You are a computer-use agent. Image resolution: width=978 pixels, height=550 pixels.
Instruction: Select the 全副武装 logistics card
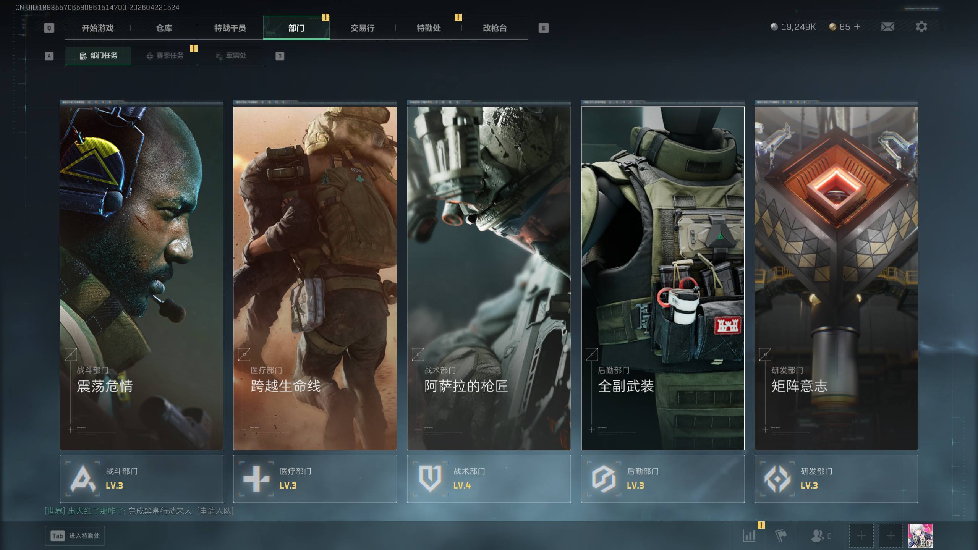point(662,278)
